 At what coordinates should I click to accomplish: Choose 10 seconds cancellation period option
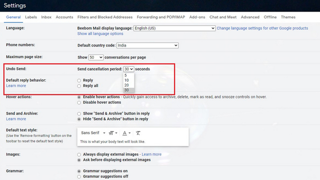128,80
